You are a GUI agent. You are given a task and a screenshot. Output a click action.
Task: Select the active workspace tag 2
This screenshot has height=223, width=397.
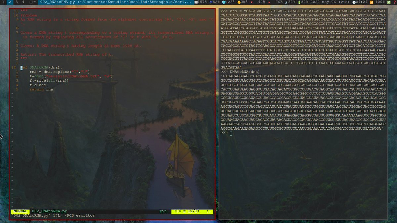point(10,2)
